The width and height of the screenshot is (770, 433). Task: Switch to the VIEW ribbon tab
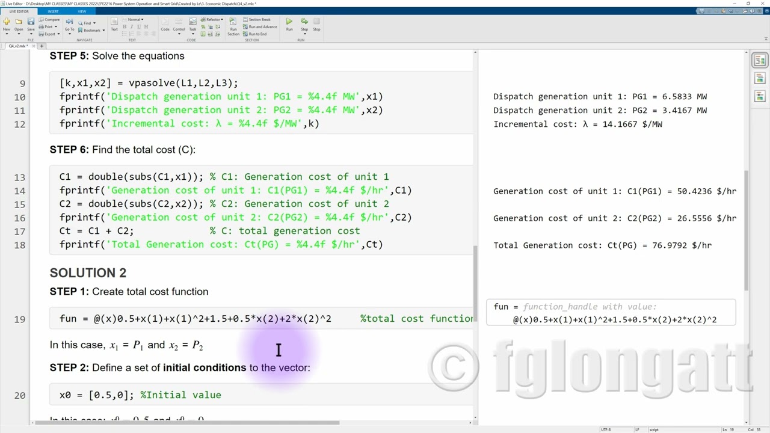coord(82,11)
